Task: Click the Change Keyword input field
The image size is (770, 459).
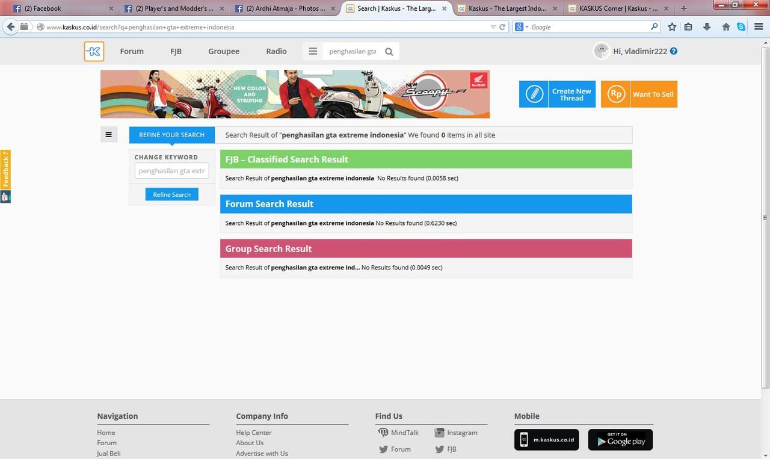Action: [171, 171]
